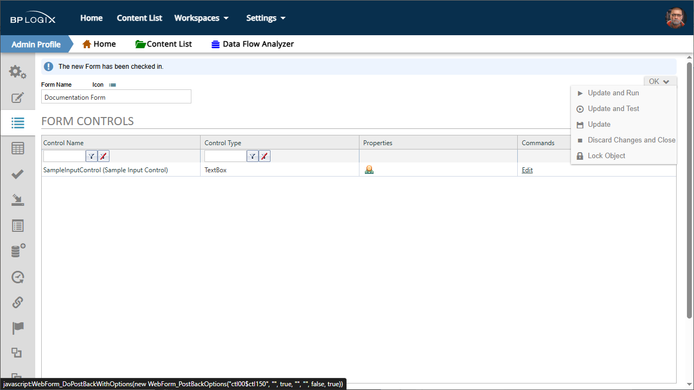The width and height of the screenshot is (694, 390).
Task: Select the chain link sidebar icon
Action: 17,302
